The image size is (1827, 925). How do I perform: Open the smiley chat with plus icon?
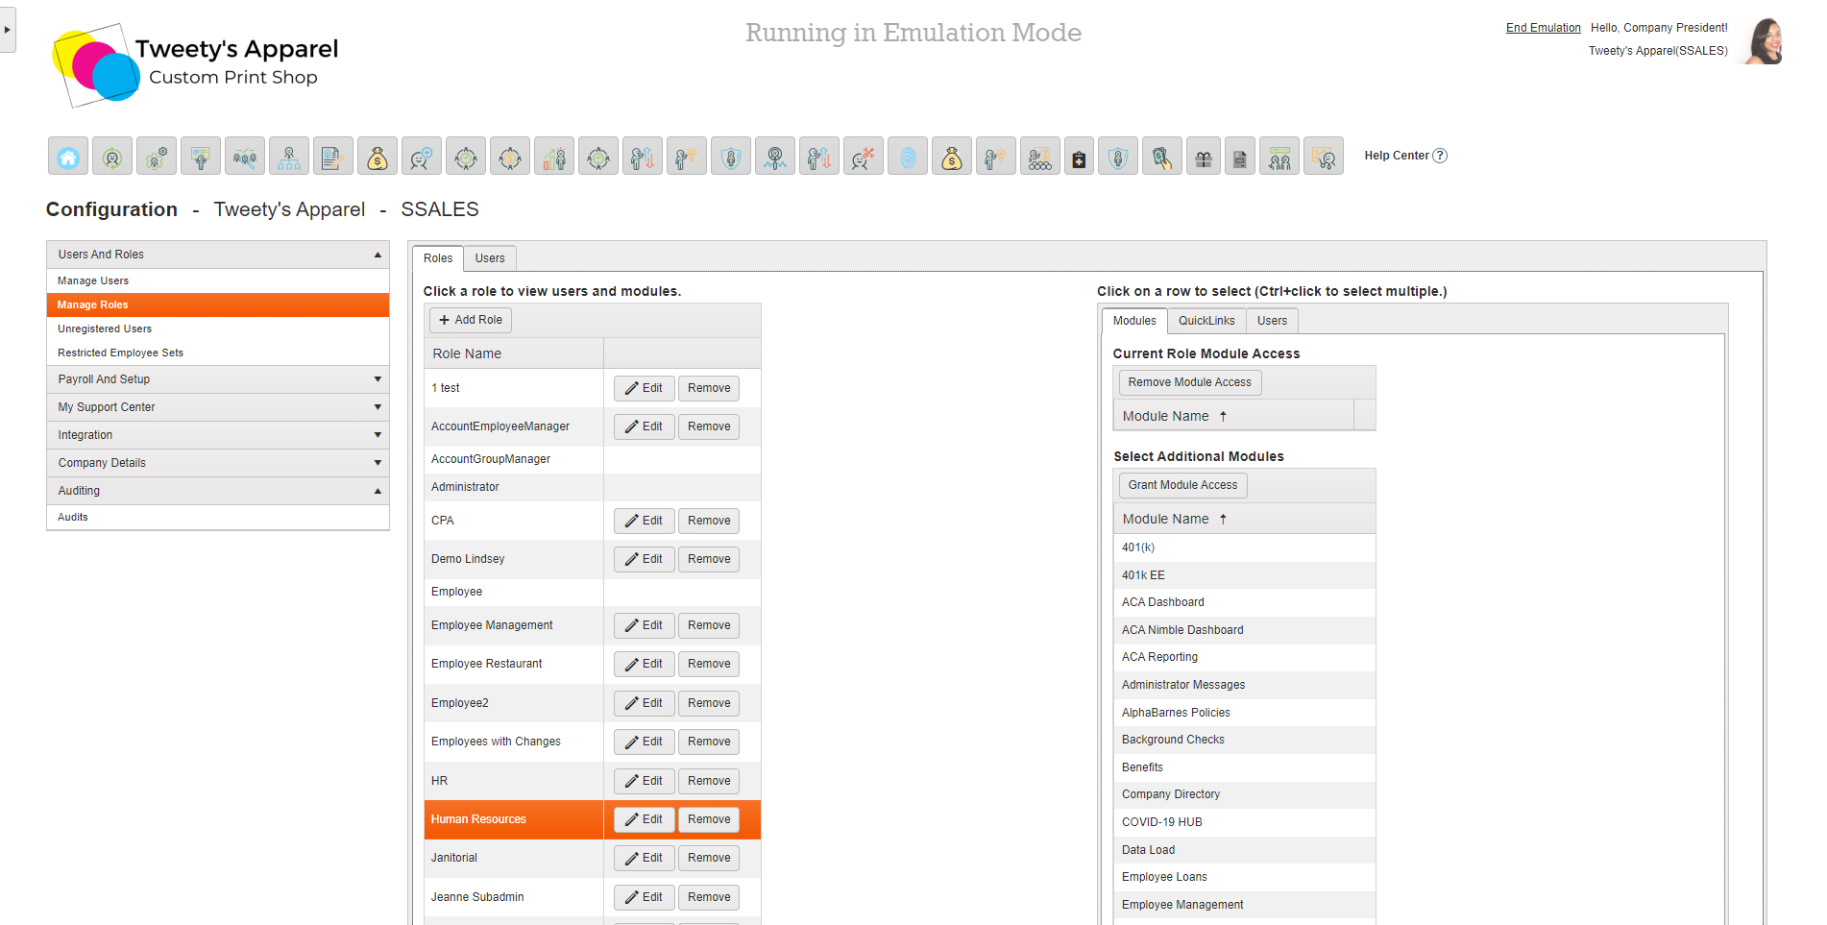tap(422, 156)
